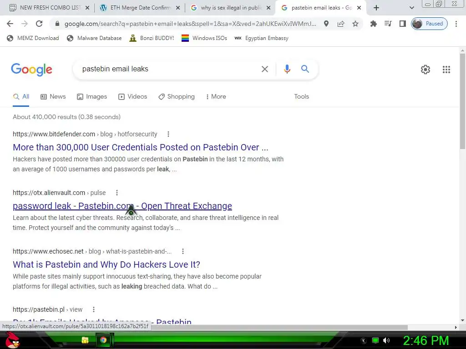This screenshot has height=349, width=466.
Task: Open network monitor tray icon
Action: 375,340
